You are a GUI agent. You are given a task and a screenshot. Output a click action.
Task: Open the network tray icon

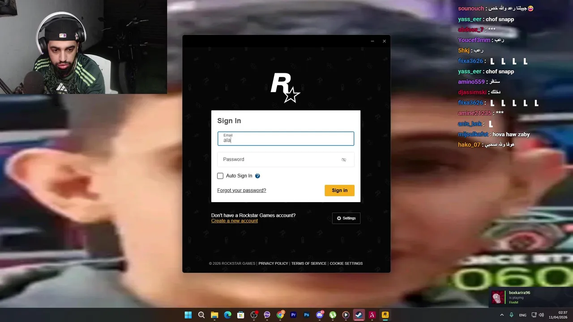pos(534,315)
